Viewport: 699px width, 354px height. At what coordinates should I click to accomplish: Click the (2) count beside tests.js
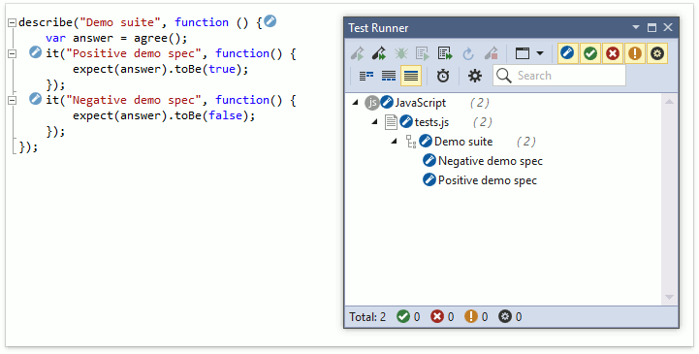click(483, 122)
